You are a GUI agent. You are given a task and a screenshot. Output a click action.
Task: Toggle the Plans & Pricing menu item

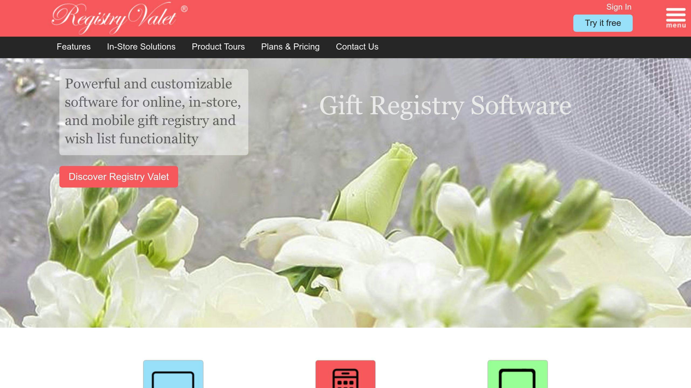pos(290,46)
